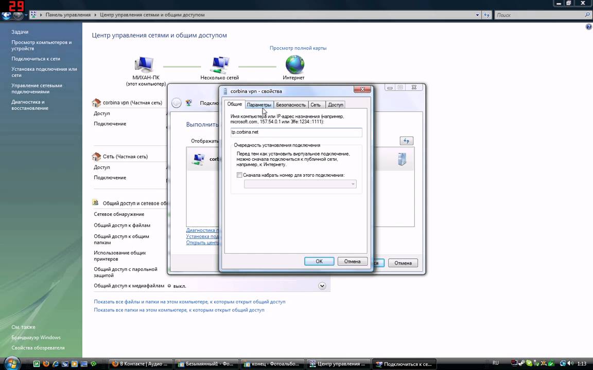Click the corbina vpn house icon
Screen dimensions: 593x370
tap(96, 103)
